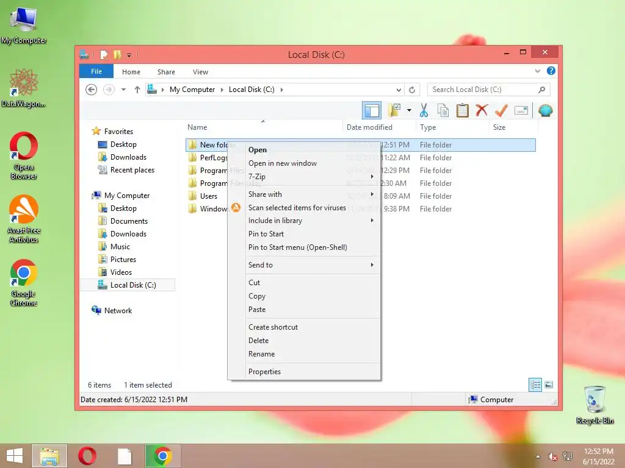
Task: Click the Rename icon in the toolbar
Action: click(521, 110)
